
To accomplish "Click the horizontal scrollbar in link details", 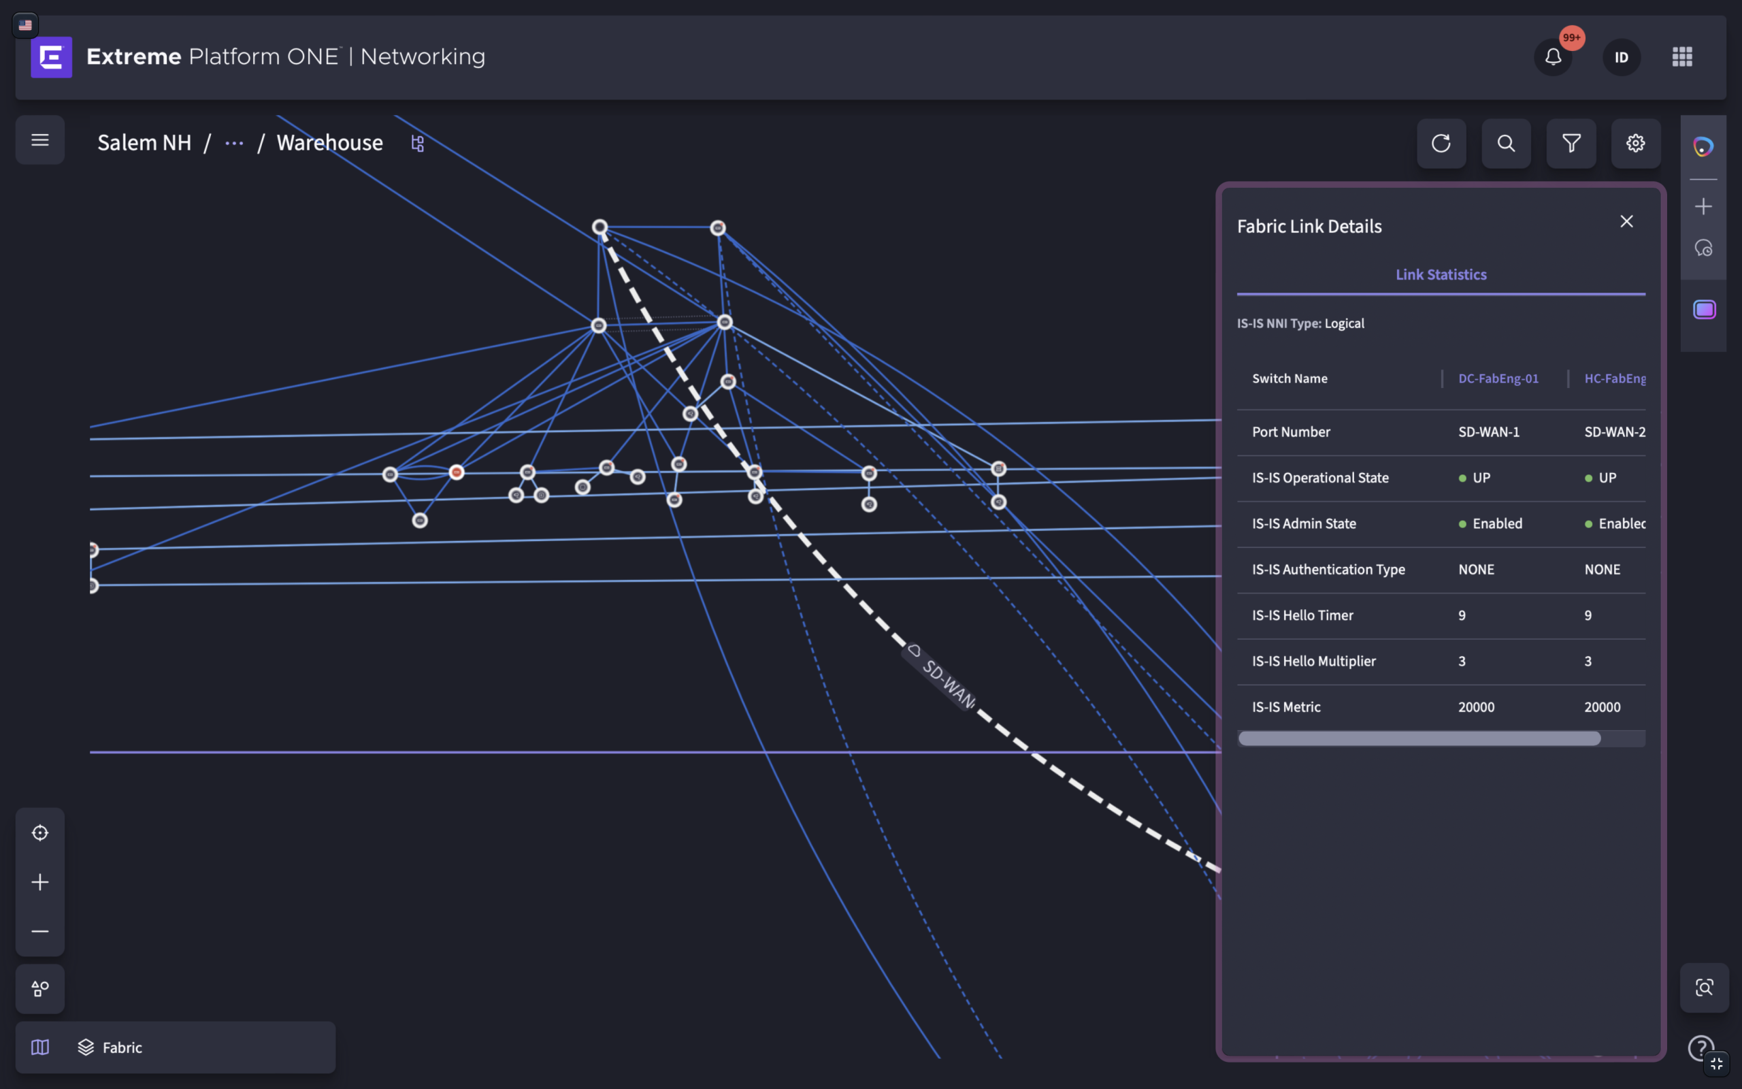I will coord(1419,738).
